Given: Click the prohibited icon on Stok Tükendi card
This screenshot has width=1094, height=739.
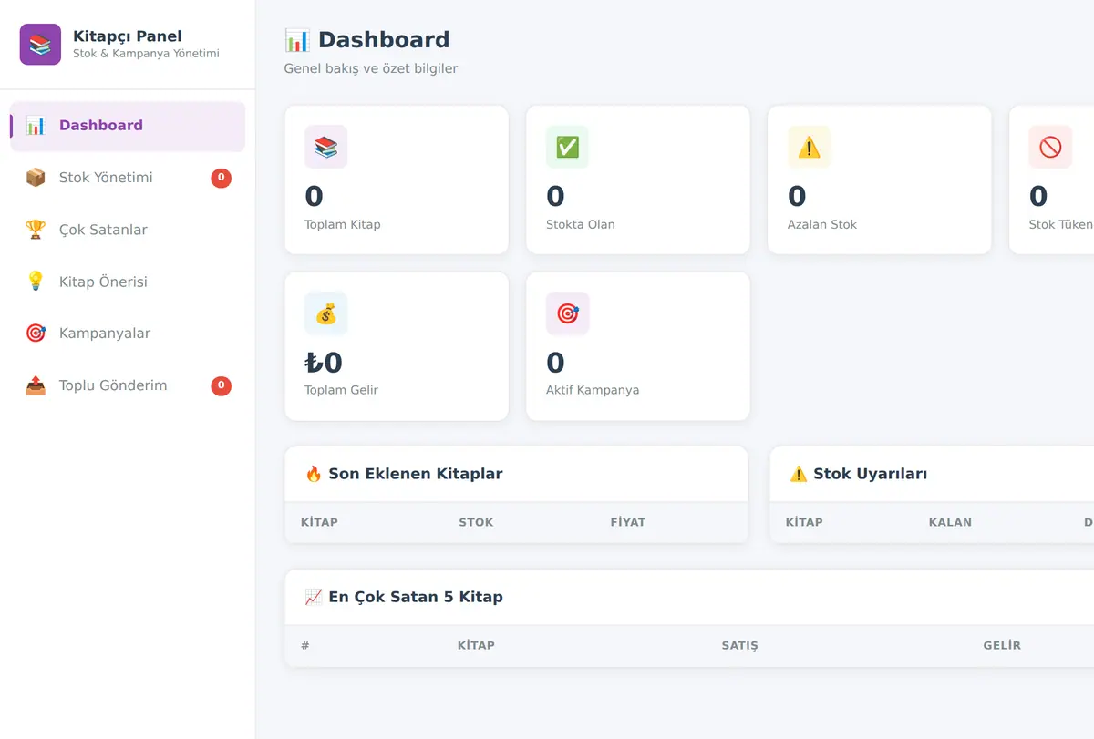Looking at the screenshot, I should click(x=1050, y=147).
